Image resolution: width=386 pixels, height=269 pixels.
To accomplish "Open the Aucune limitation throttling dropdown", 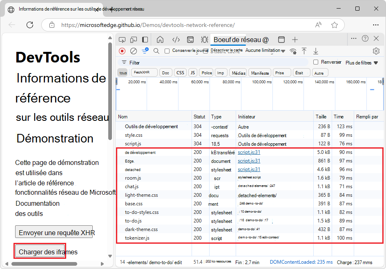I will point(266,51).
